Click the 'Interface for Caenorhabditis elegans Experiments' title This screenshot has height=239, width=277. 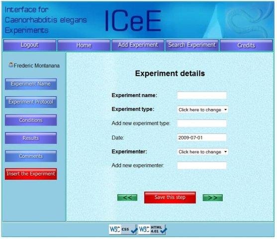pyautogui.click(x=46, y=20)
